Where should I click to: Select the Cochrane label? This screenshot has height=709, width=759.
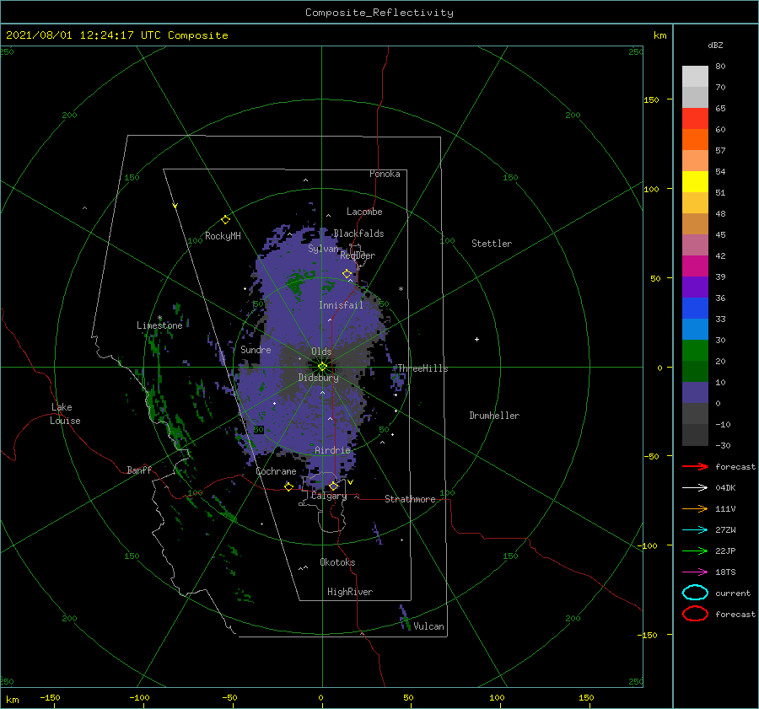point(276,471)
